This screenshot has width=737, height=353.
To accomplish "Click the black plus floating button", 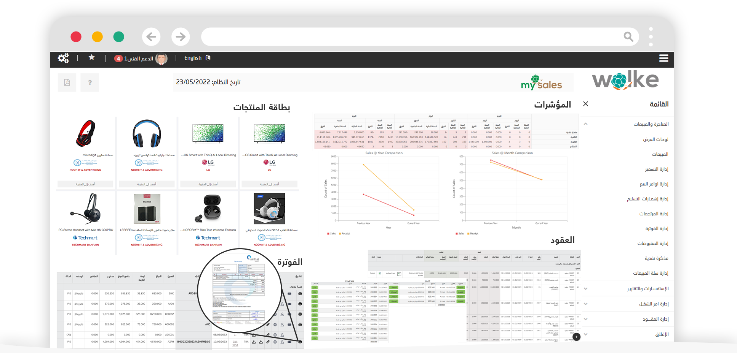I will pos(576,337).
